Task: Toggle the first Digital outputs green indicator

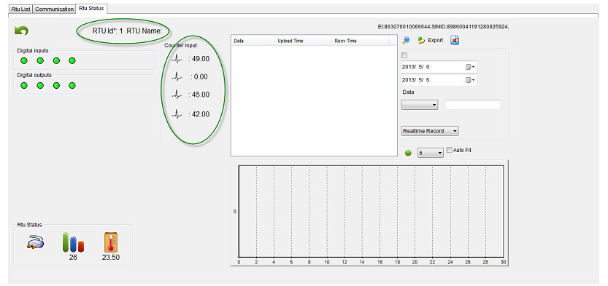Action: click(x=24, y=85)
